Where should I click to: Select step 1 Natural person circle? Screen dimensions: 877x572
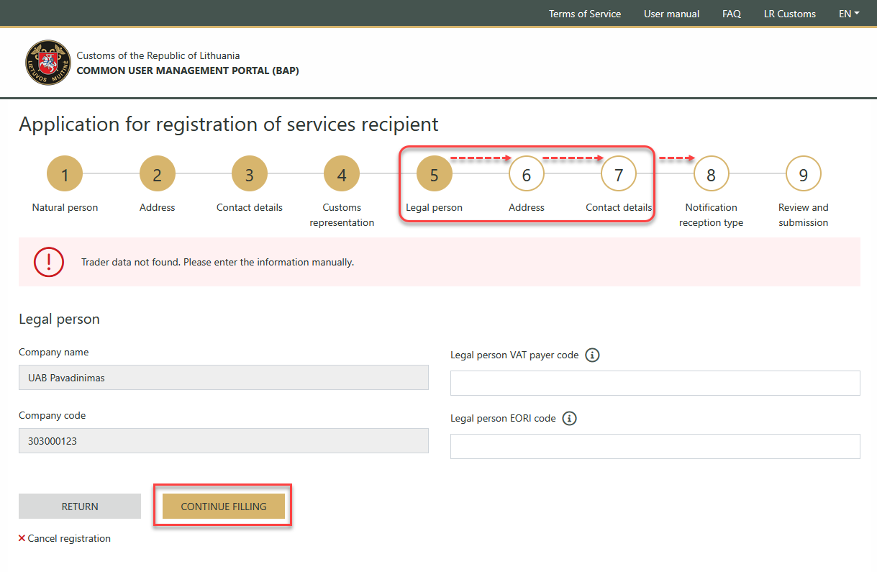point(65,174)
